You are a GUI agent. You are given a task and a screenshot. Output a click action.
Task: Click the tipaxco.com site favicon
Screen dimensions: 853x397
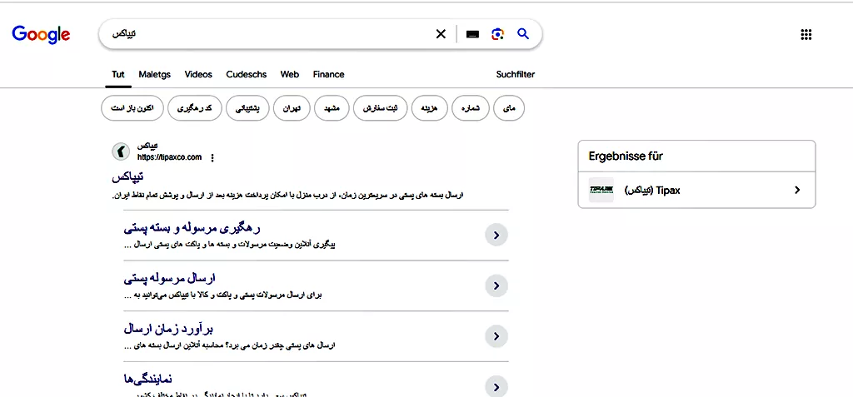pos(121,151)
